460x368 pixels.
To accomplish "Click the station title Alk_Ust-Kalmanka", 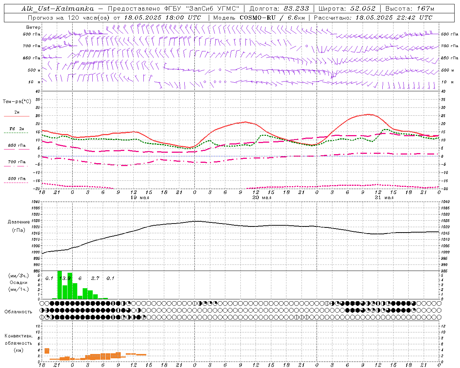I will (x=57, y=9).
